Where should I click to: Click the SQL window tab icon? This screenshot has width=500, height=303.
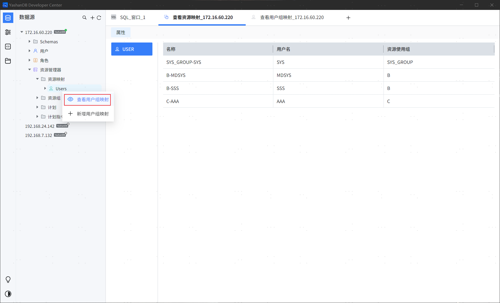click(x=114, y=17)
